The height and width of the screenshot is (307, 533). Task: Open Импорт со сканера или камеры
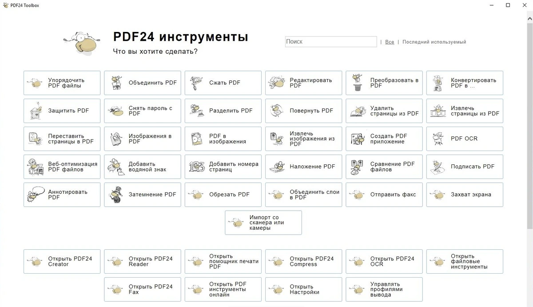tap(263, 223)
